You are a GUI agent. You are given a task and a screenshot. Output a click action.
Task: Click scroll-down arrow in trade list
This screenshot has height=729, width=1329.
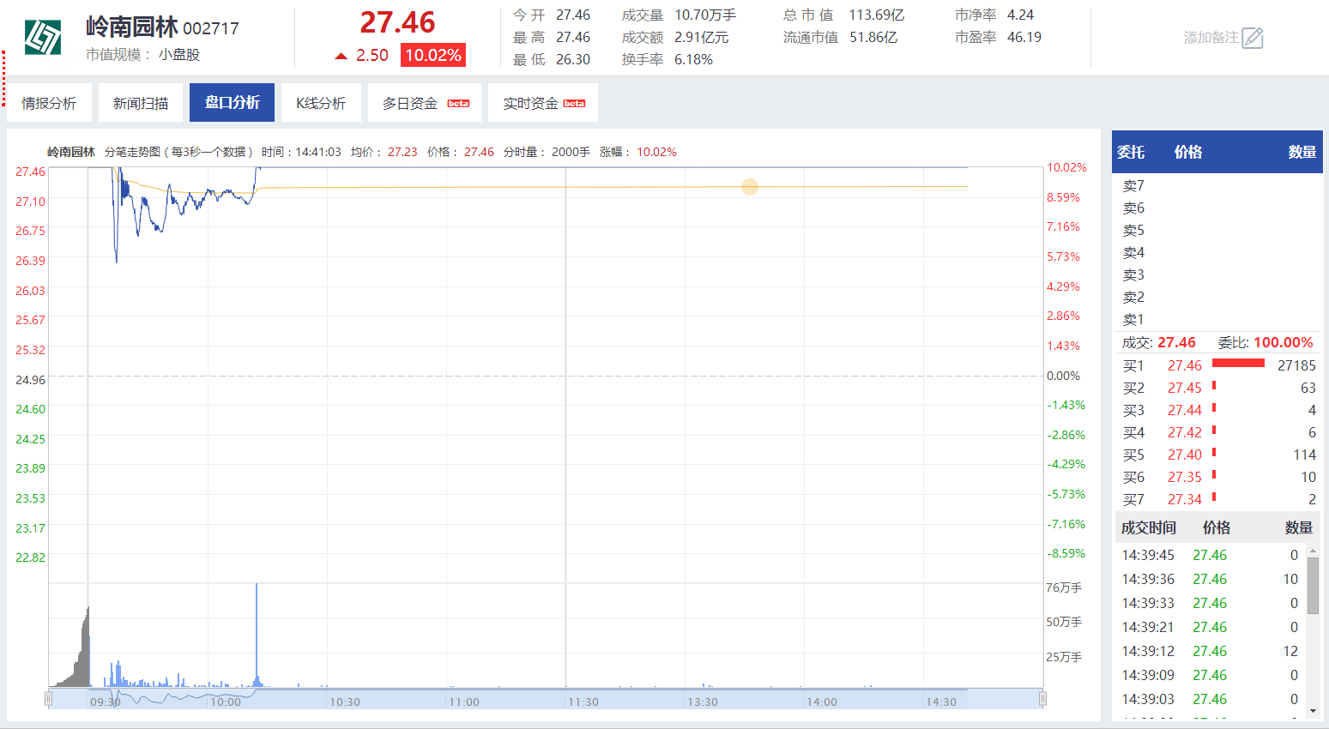(x=1313, y=710)
